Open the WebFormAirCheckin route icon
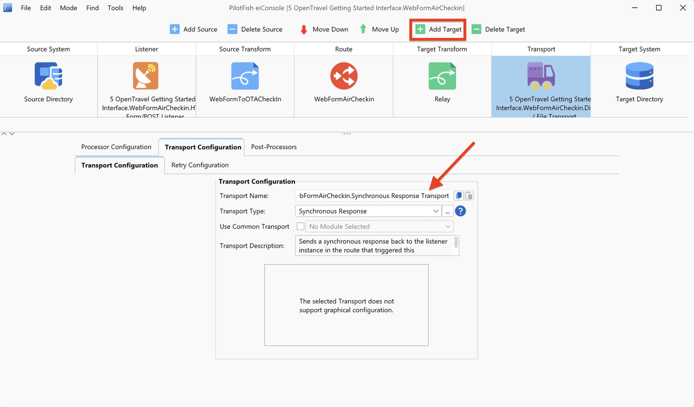 (344, 76)
